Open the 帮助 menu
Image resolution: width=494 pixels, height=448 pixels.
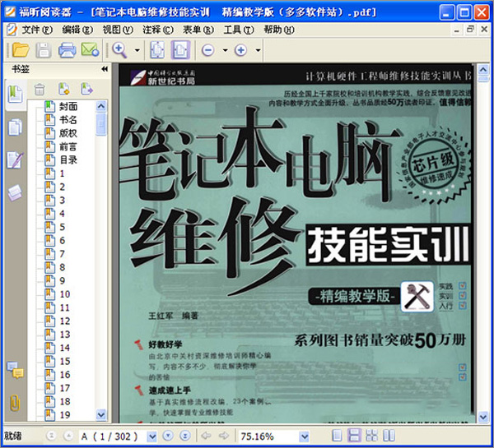click(279, 30)
